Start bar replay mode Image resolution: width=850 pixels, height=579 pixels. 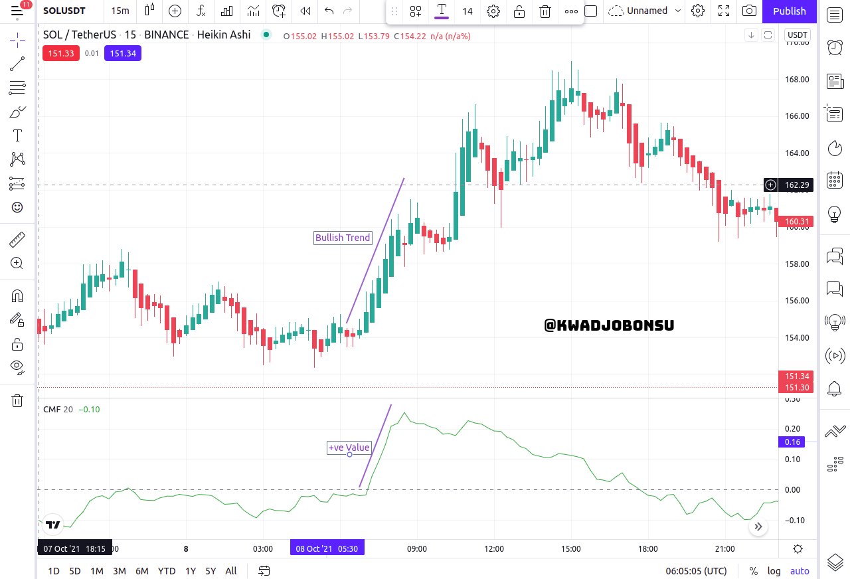[305, 11]
